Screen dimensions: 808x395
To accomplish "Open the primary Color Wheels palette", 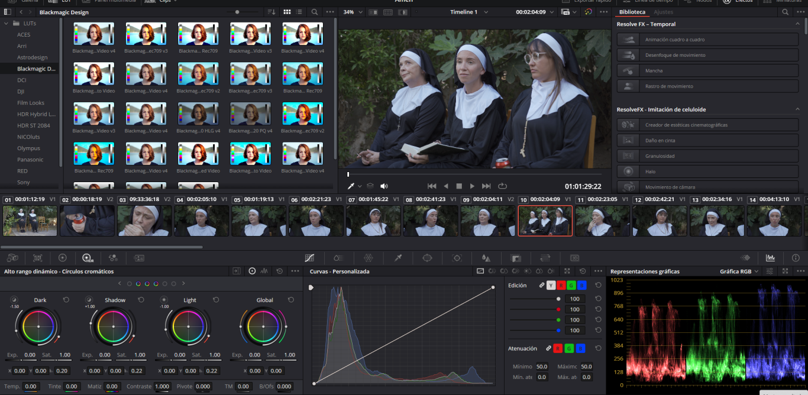I will pyautogui.click(x=62, y=258).
